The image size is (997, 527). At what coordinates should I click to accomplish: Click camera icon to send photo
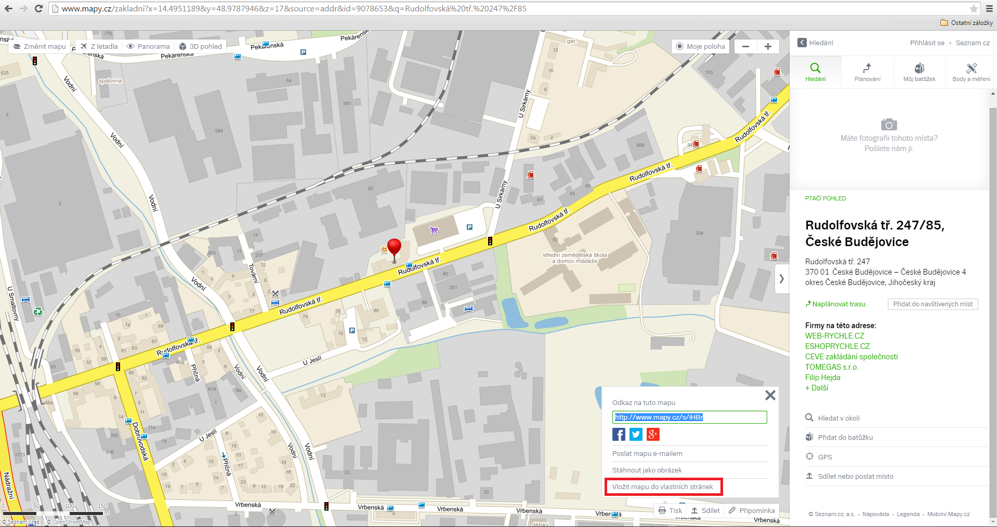pos(889,124)
